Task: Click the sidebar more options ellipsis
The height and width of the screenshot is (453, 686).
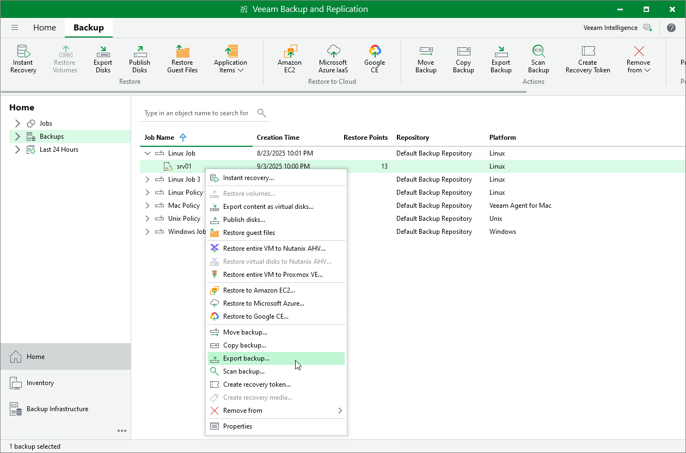Action: click(122, 431)
